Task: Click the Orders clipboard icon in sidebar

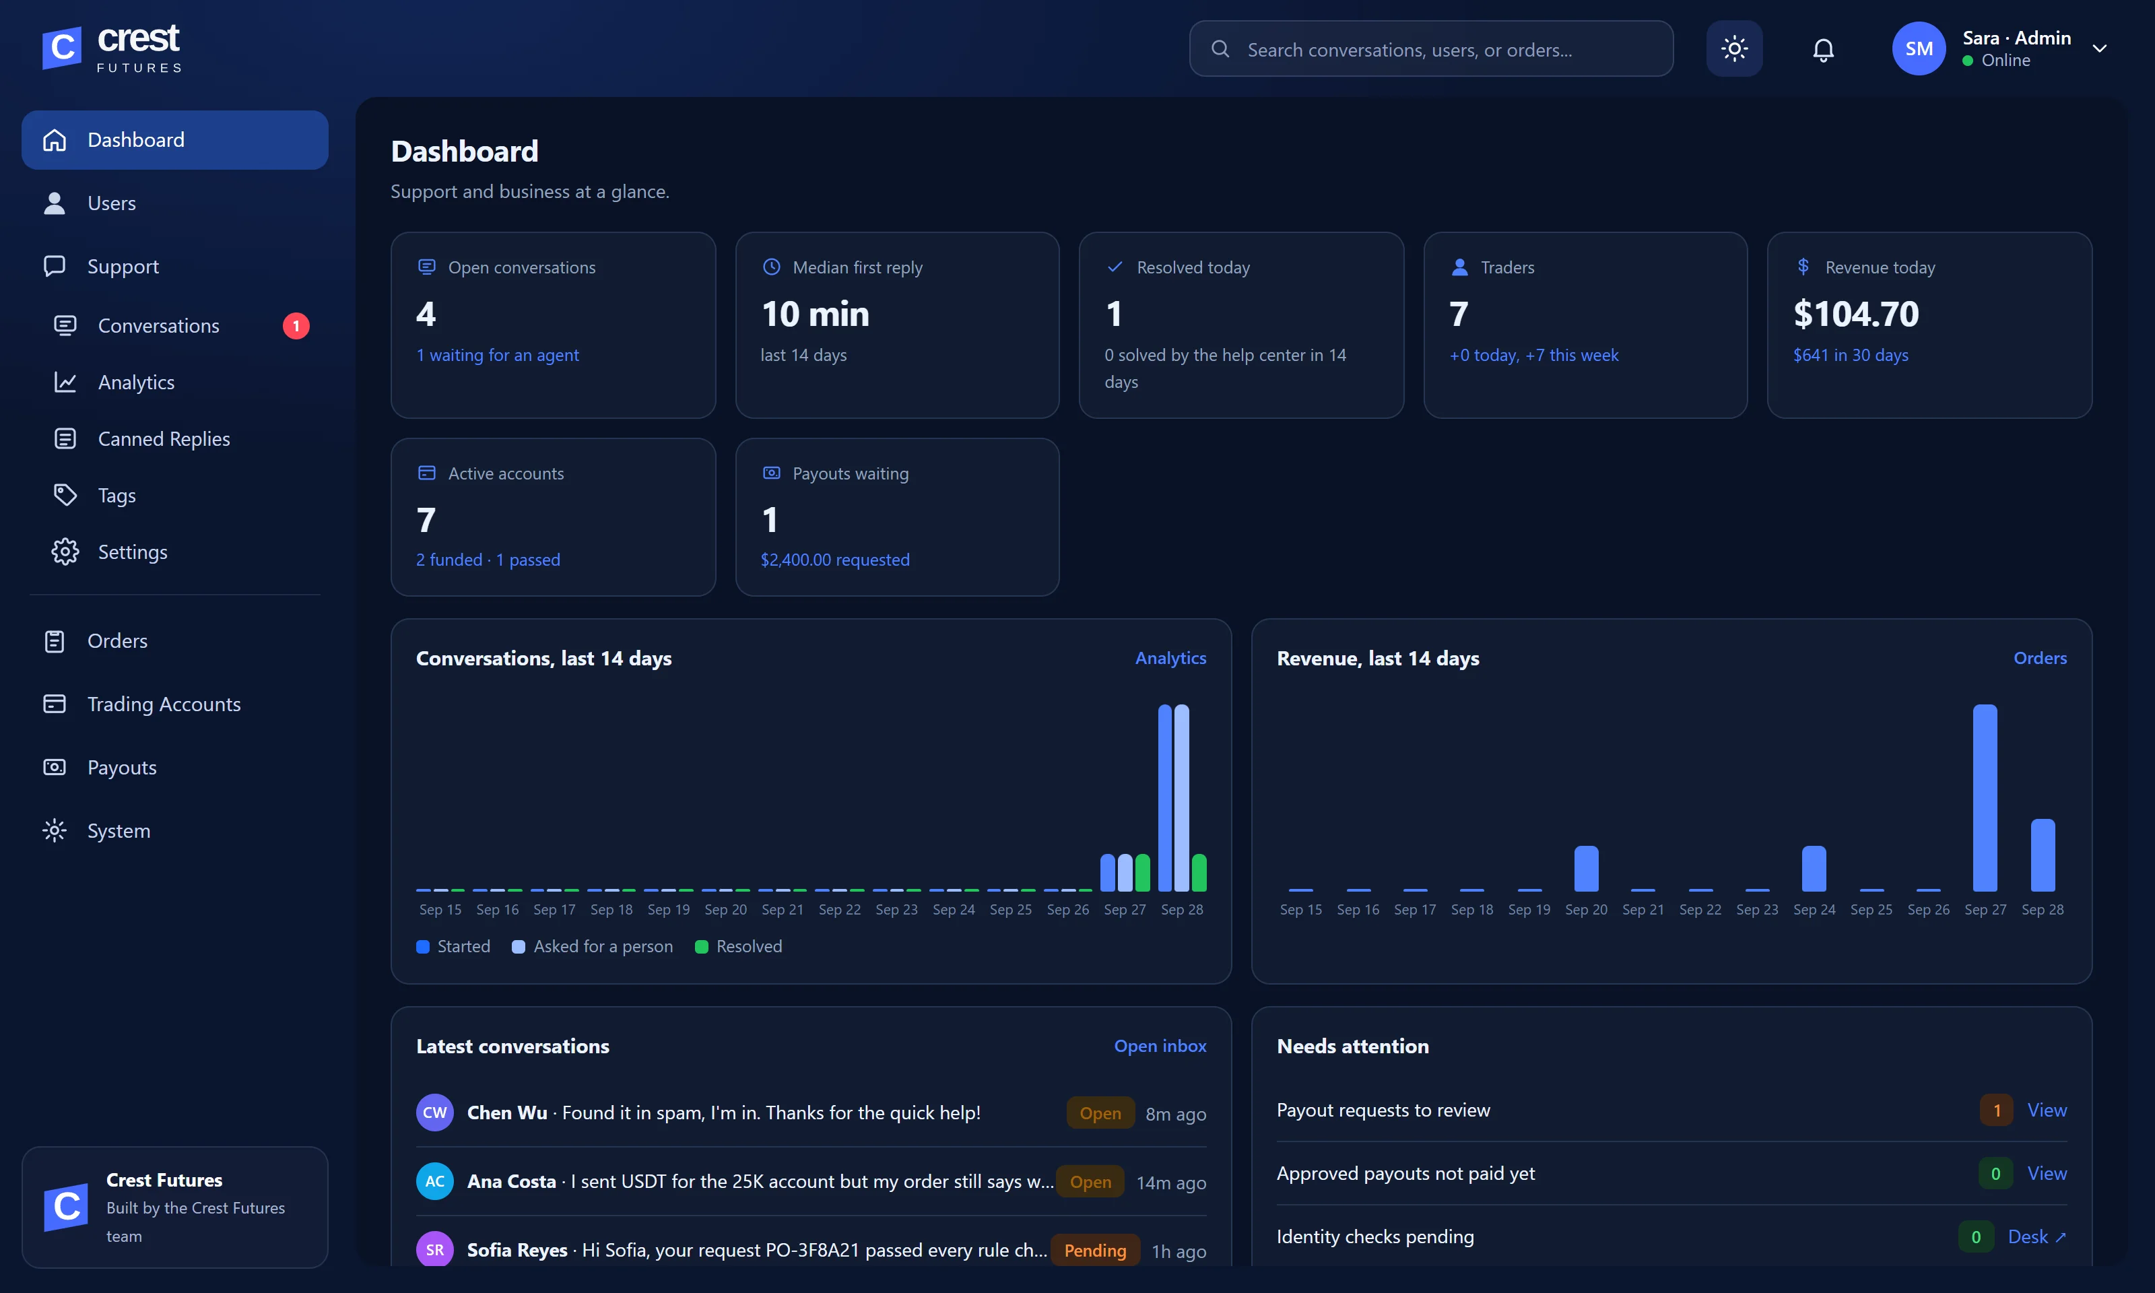Action: (x=54, y=641)
